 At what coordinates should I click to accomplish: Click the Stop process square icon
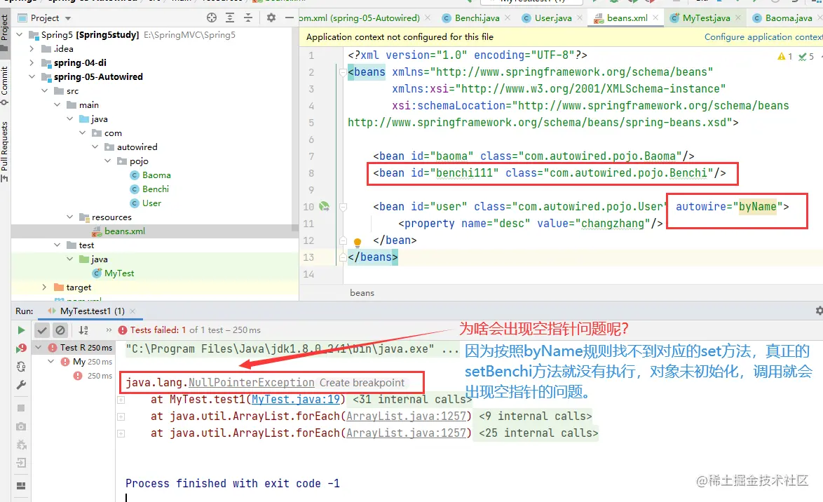[x=21, y=408]
